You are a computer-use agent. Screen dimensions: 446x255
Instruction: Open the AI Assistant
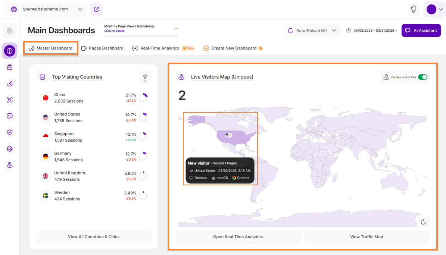point(421,31)
